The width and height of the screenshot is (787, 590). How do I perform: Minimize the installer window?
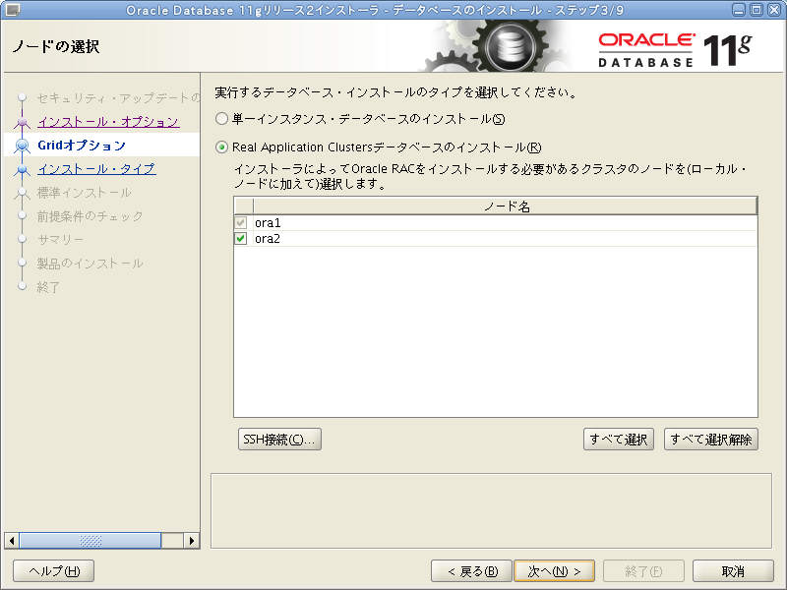coord(739,10)
